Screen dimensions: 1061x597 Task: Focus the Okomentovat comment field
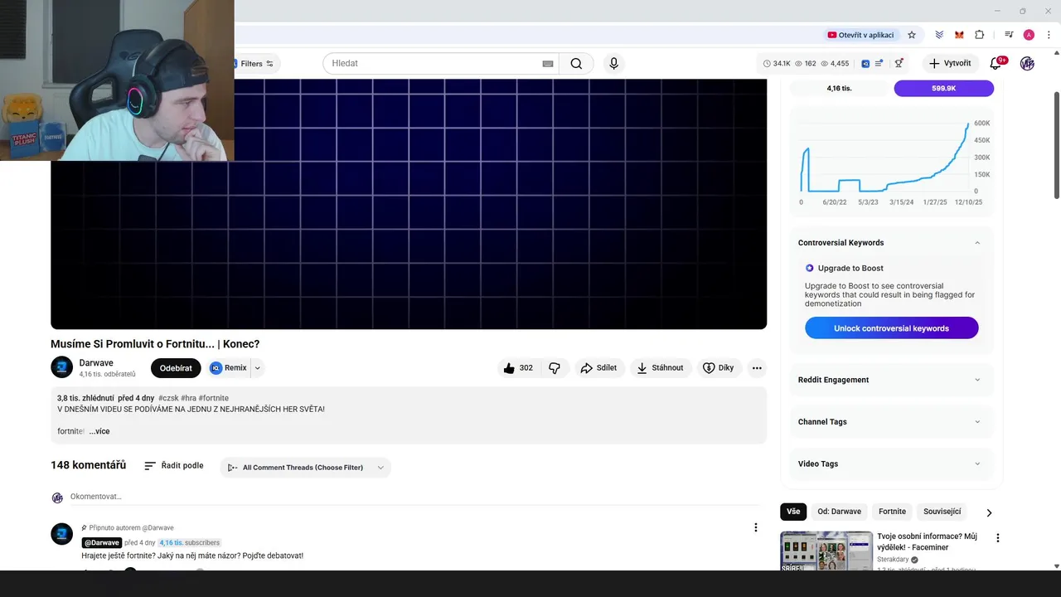click(x=414, y=497)
